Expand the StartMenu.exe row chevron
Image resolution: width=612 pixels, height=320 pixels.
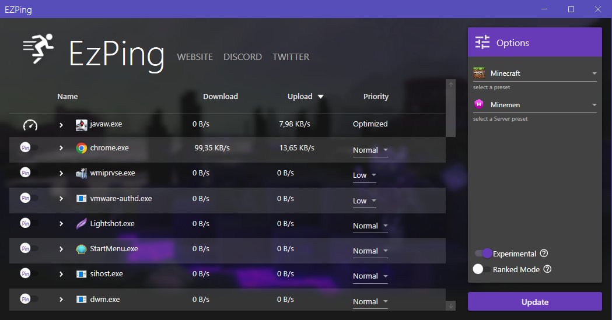61,249
